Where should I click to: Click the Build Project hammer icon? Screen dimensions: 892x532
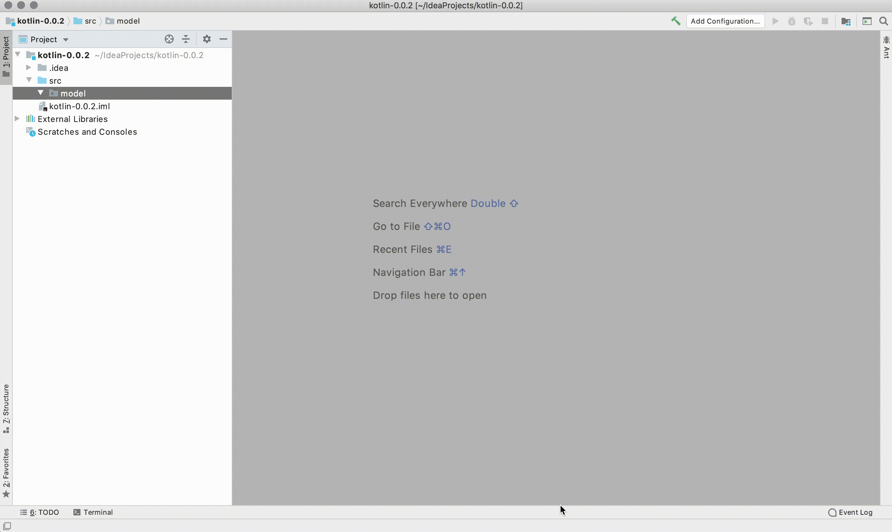click(x=676, y=21)
